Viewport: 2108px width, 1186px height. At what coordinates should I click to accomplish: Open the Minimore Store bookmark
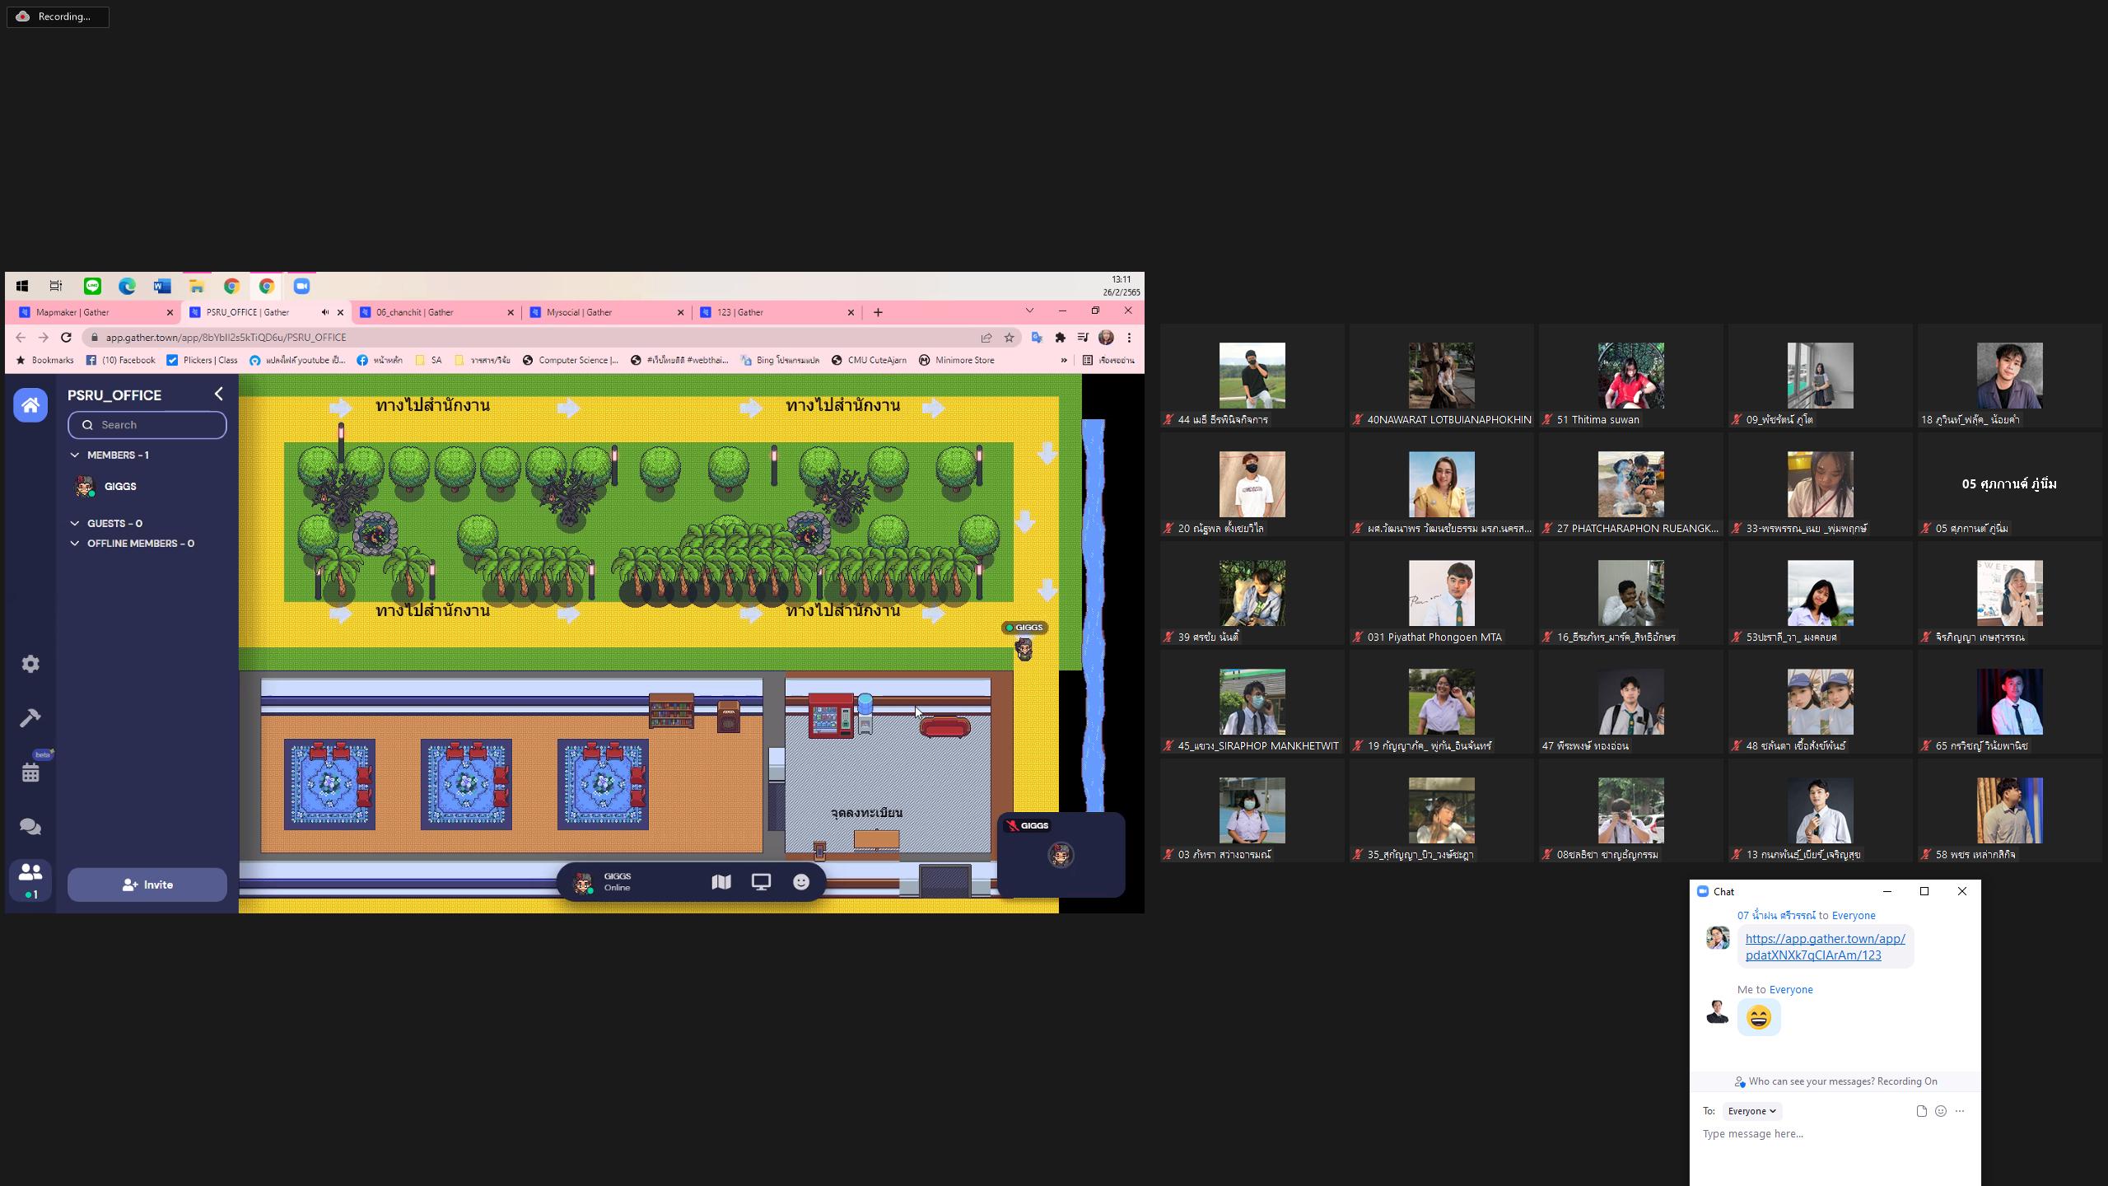point(956,360)
